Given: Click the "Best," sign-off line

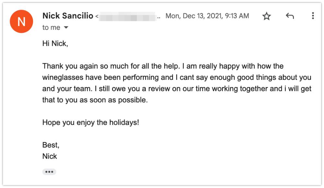Looking at the screenshot, I should (51, 145).
